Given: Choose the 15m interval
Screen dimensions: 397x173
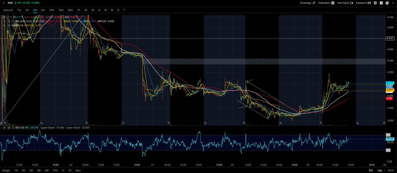Looking at the screenshot, I should [x=61, y=10].
